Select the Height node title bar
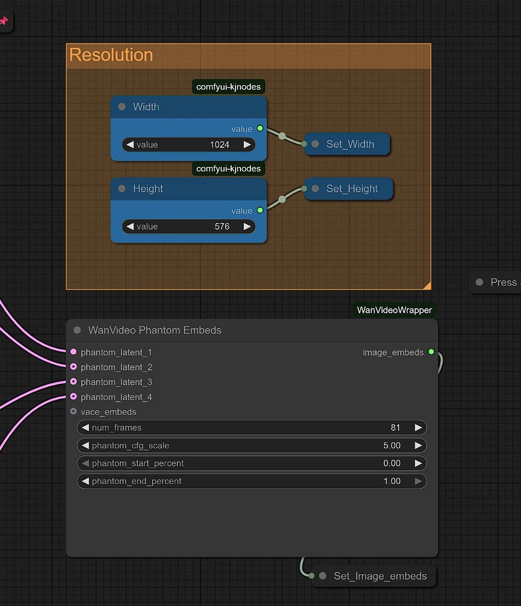 188,188
